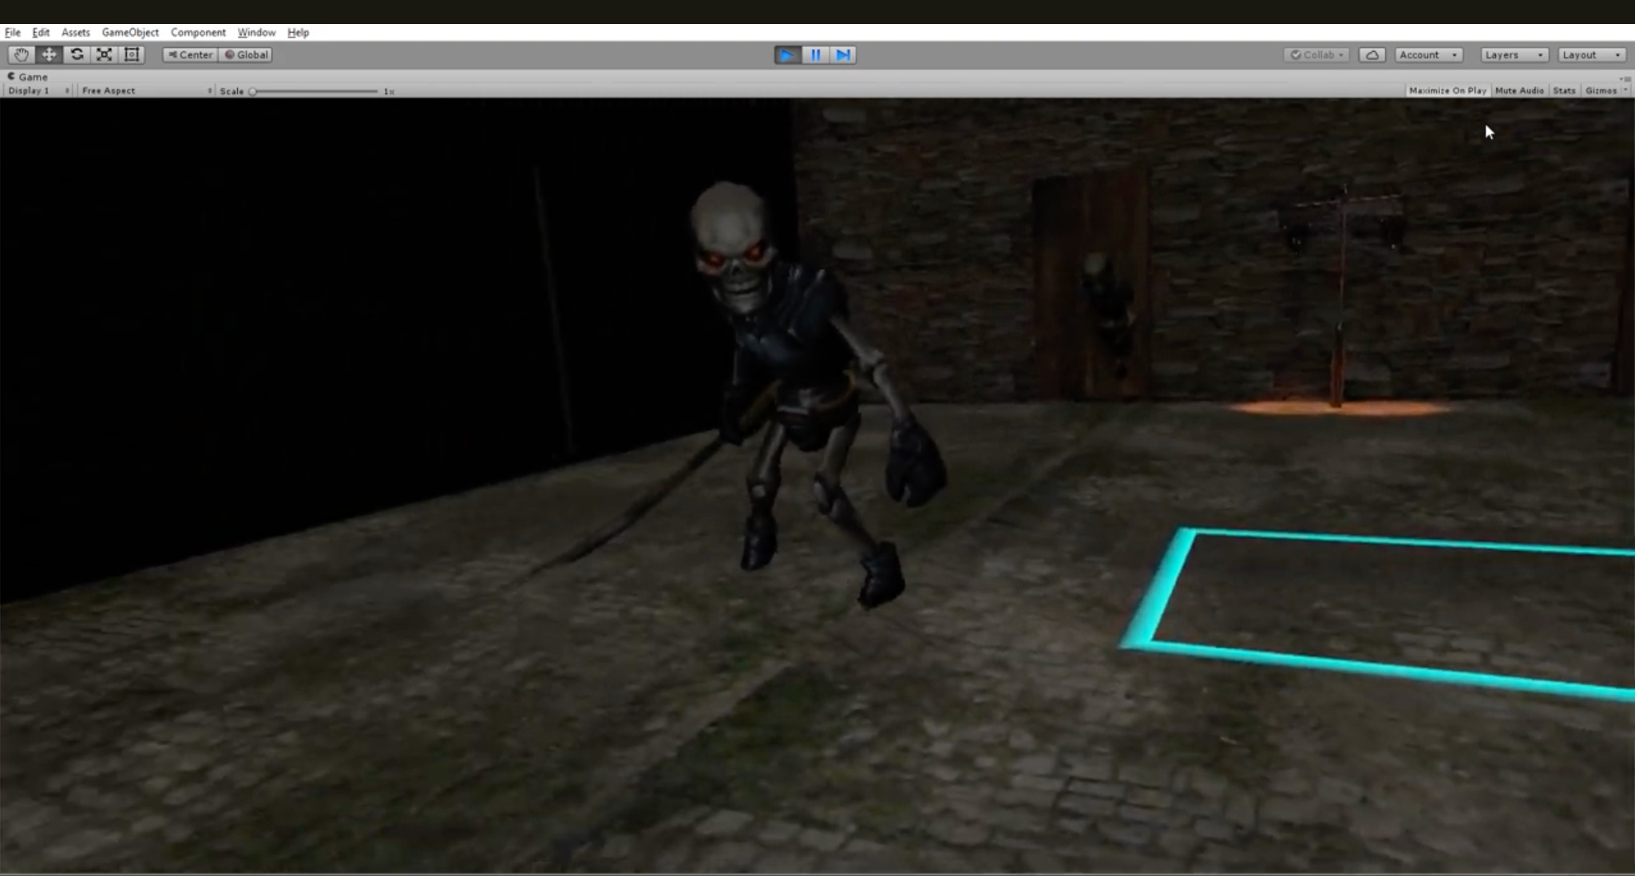
Task: Open Game view panel options menu
Action: (x=1625, y=78)
